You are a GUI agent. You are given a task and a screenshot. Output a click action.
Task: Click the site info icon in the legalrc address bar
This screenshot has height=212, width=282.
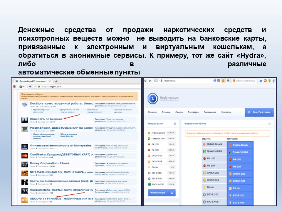pos(36,87)
